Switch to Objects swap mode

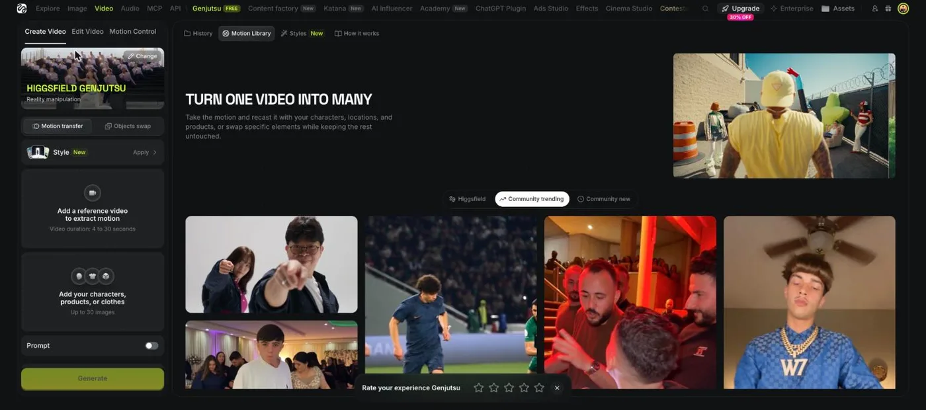pyautogui.click(x=128, y=126)
